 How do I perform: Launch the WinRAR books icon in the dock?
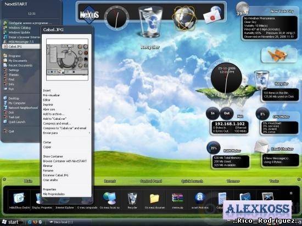(177, 198)
